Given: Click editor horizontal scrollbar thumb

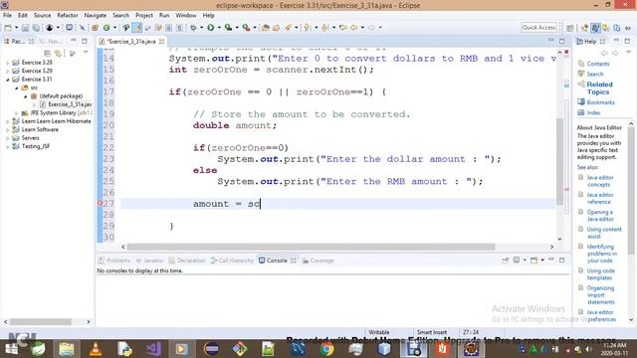Looking at the screenshot, I should (312, 247).
